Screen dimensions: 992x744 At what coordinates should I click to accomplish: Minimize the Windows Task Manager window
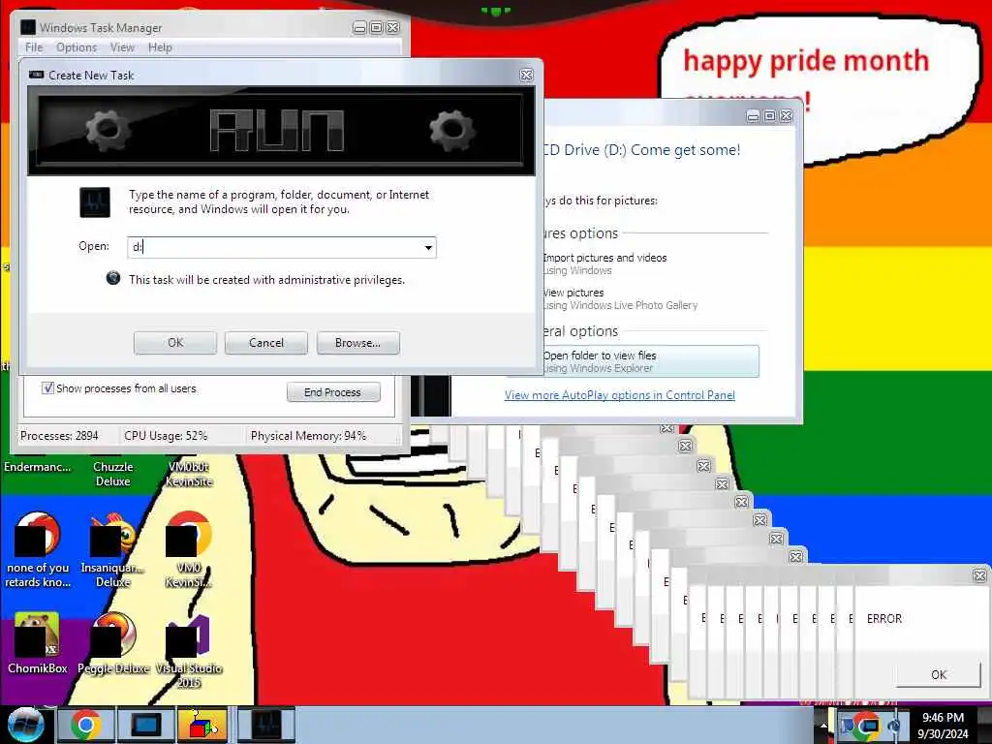click(359, 27)
